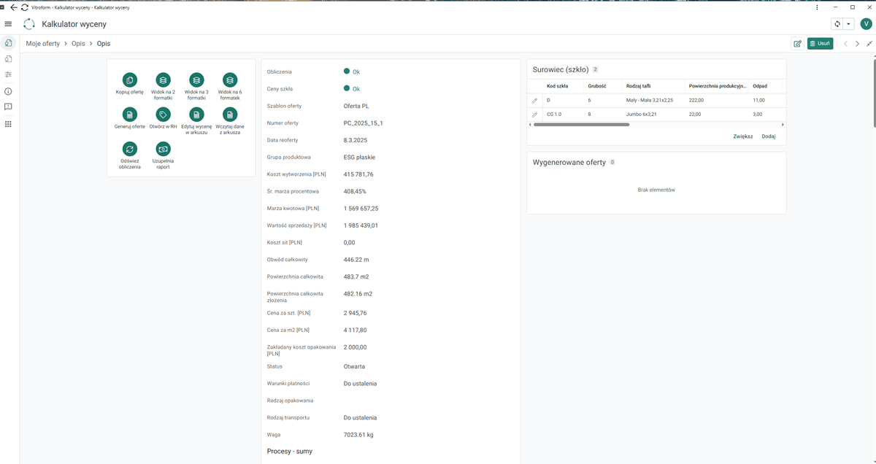Click the Dodaj link under glass table
Screen dimensions: 876x464
point(769,136)
